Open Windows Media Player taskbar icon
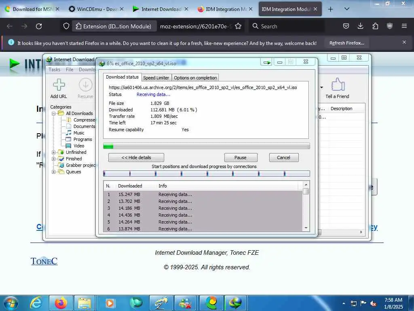This screenshot has height=311, width=414. pyautogui.click(x=110, y=303)
